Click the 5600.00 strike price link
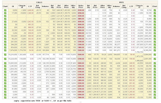Viewport: 161px width, 103px height. [81, 55]
